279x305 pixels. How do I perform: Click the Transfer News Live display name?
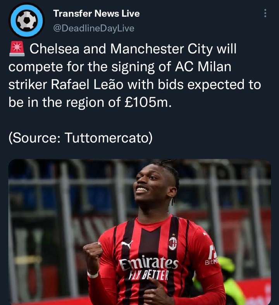pyautogui.click(x=96, y=14)
